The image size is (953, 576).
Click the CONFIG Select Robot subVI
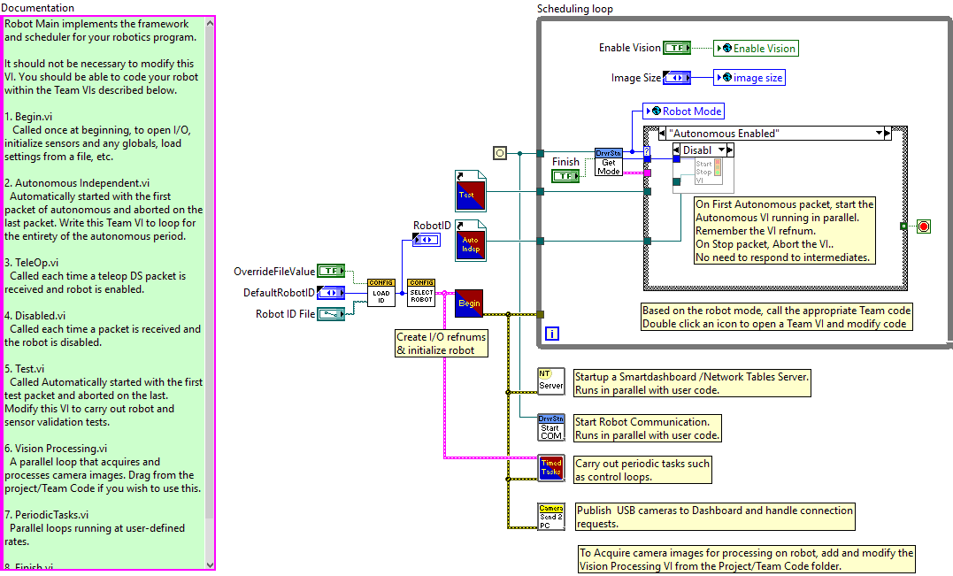(421, 293)
